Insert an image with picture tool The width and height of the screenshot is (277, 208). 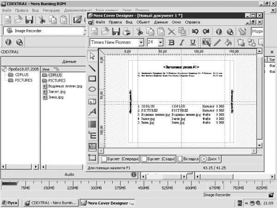click(x=92, y=147)
